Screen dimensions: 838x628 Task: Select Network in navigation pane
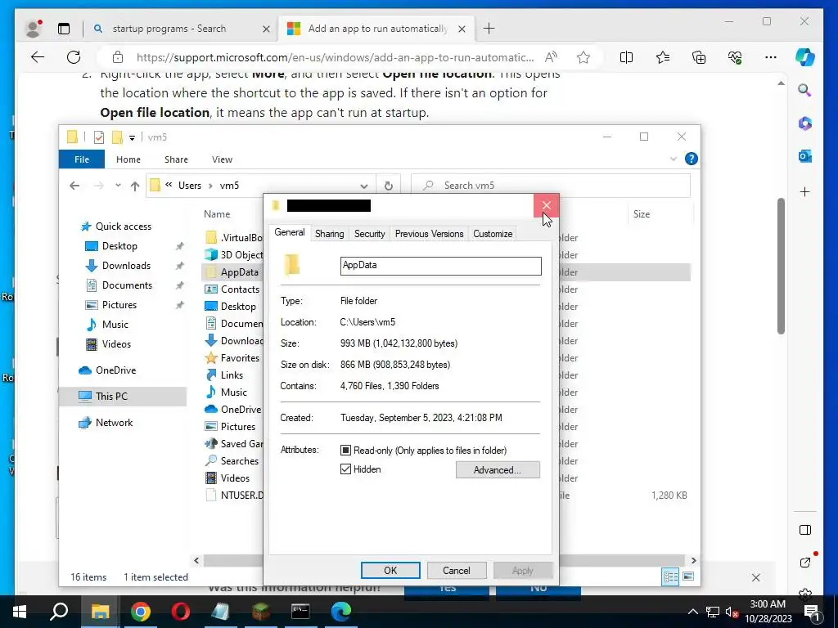[114, 423]
